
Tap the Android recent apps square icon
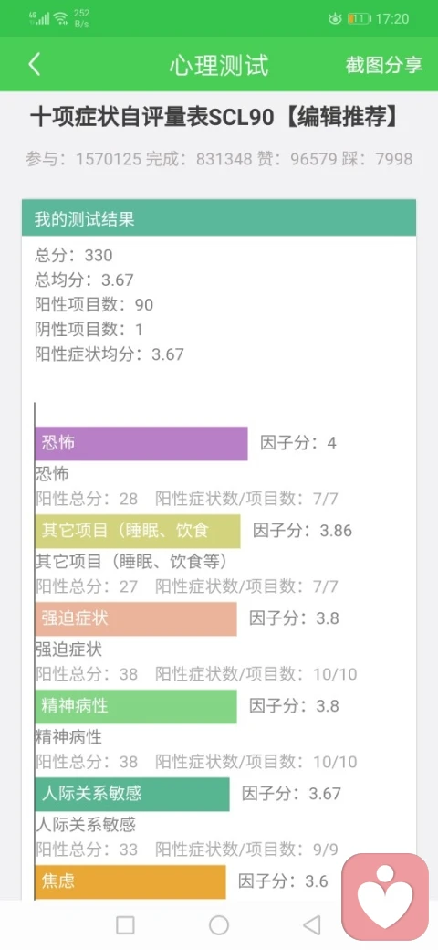pyautogui.click(x=125, y=925)
